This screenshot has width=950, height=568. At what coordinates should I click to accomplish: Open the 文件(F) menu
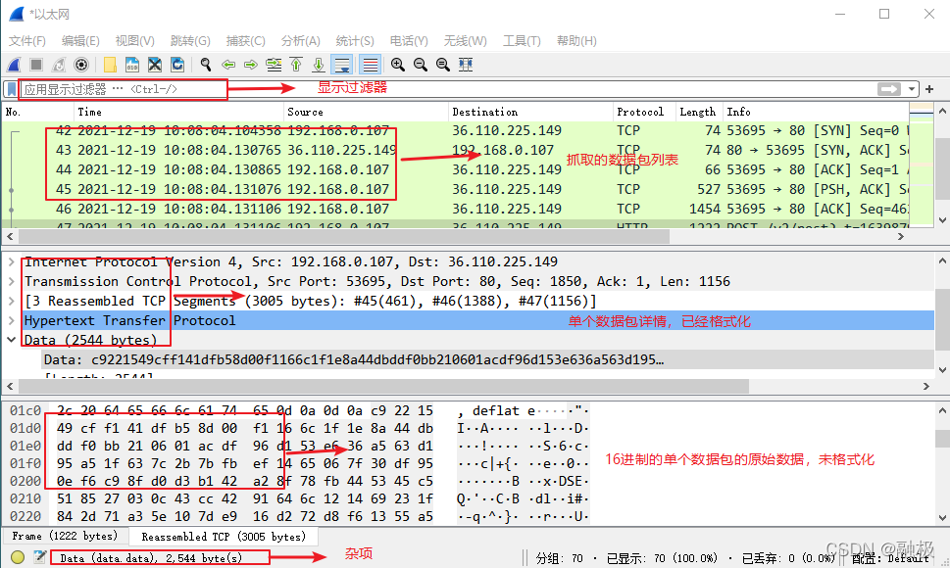click(27, 41)
